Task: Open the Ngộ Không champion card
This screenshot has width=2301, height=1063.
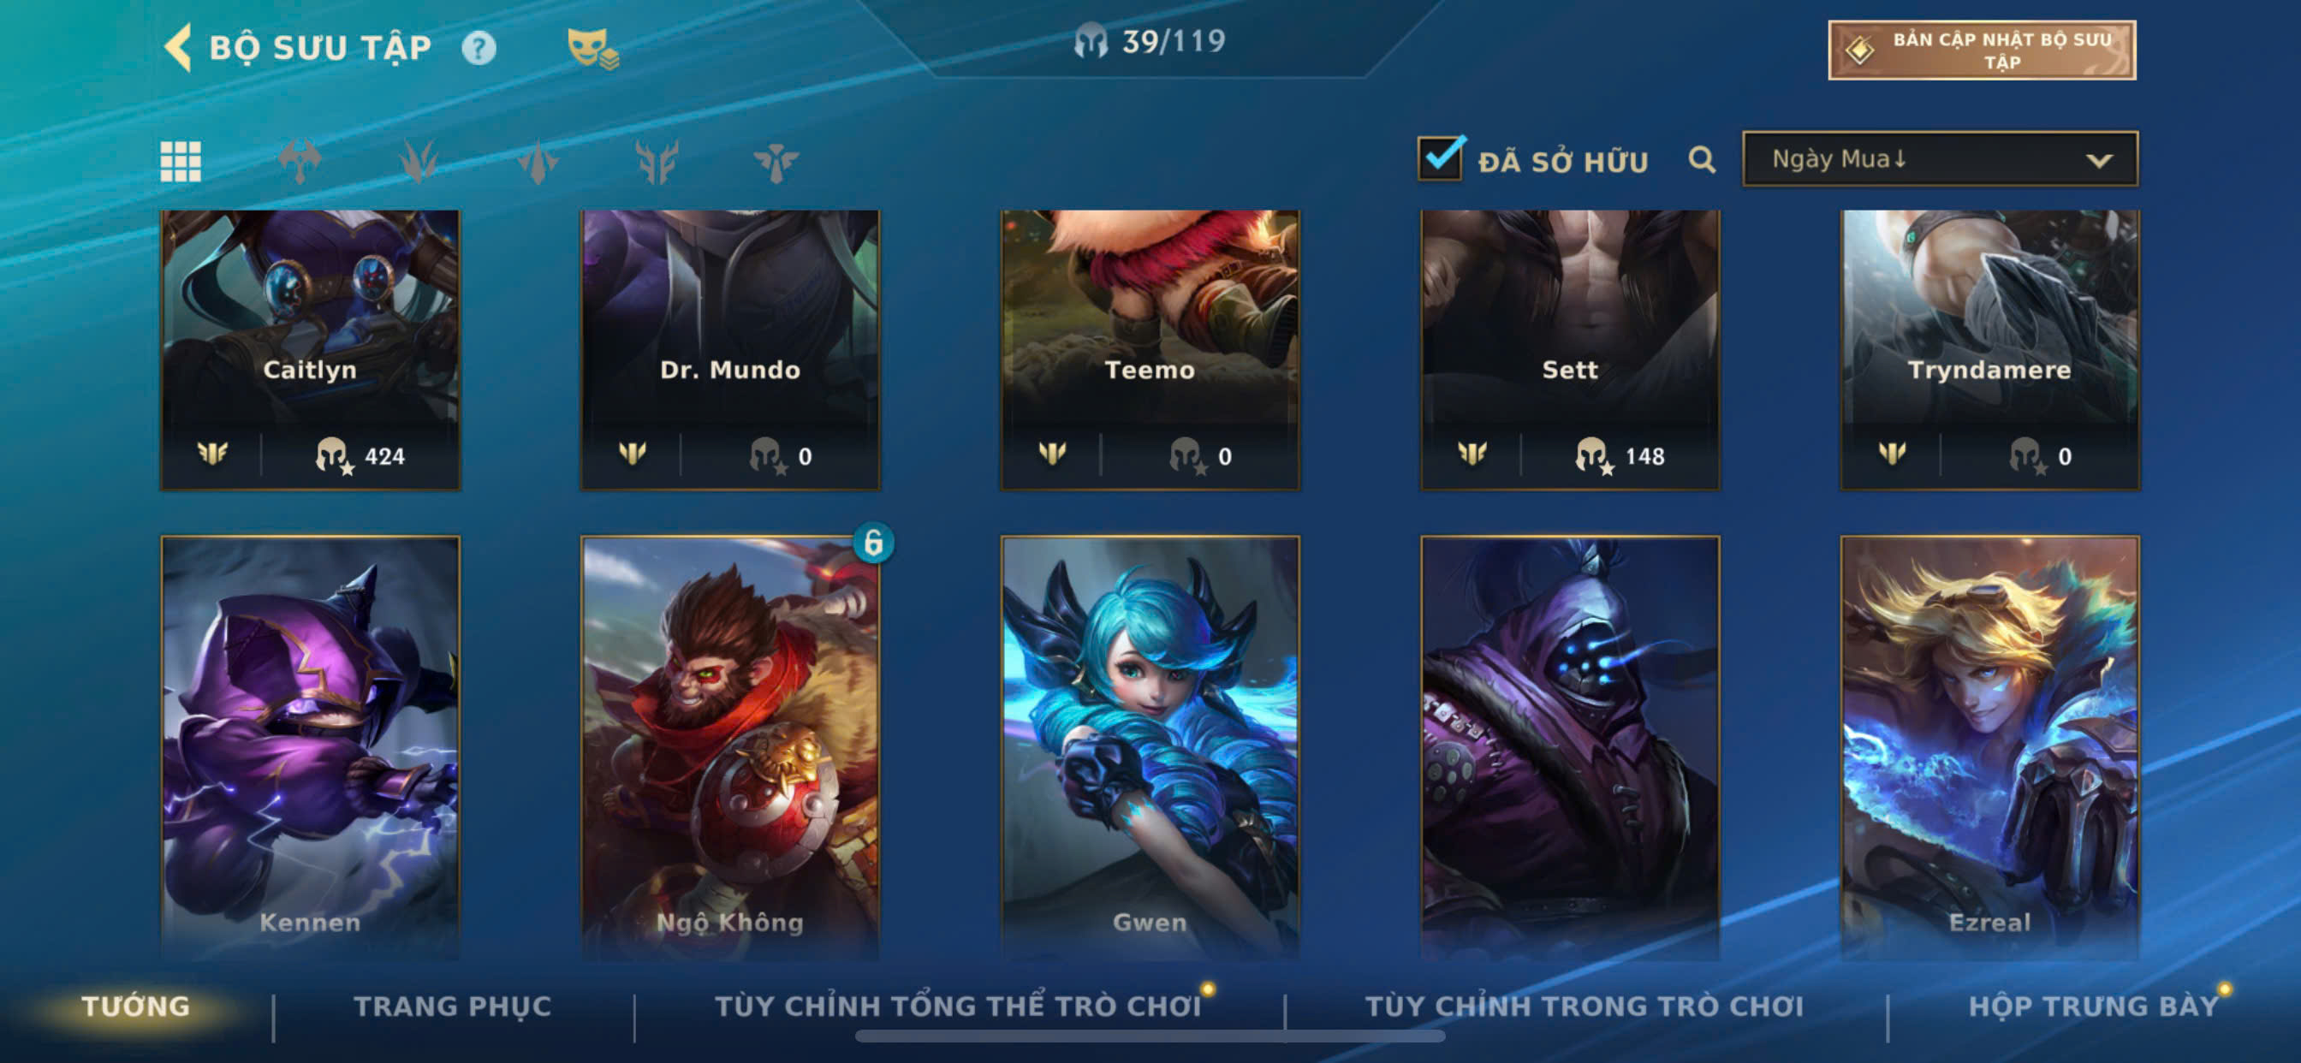Action: (x=730, y=748)
